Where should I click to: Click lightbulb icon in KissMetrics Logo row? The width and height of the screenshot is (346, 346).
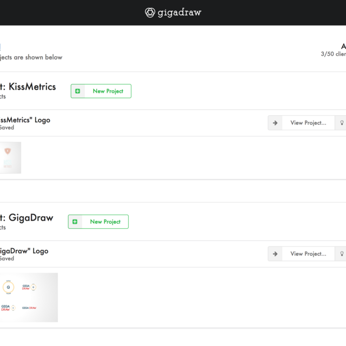tap(342, 123)
